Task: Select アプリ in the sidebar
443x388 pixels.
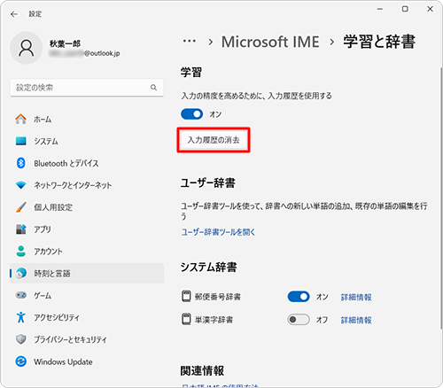Action: point(87,229)
